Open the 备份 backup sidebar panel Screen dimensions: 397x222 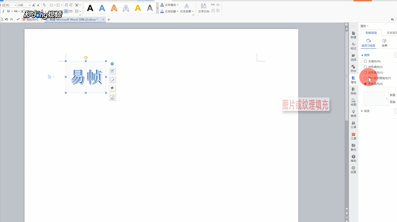tap(353, 147)
